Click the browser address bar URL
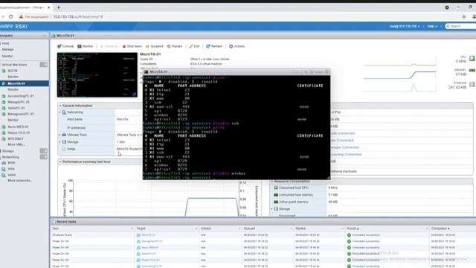Viewport: 476px width, 268px height. [78, 16]
